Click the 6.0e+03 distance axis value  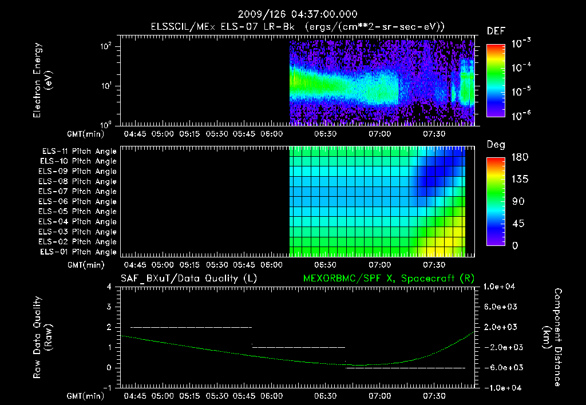coord(500,307)
